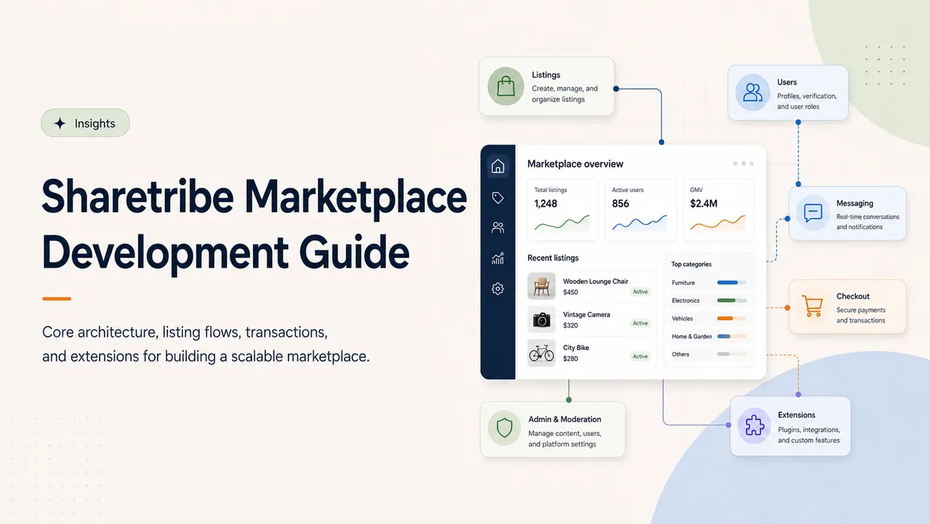Click the Messaging chat bubble icon
The image size is (930, 524).
[x=813, y=213]
